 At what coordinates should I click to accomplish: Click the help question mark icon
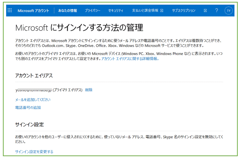pyautogui.click(x=217, y=11)
